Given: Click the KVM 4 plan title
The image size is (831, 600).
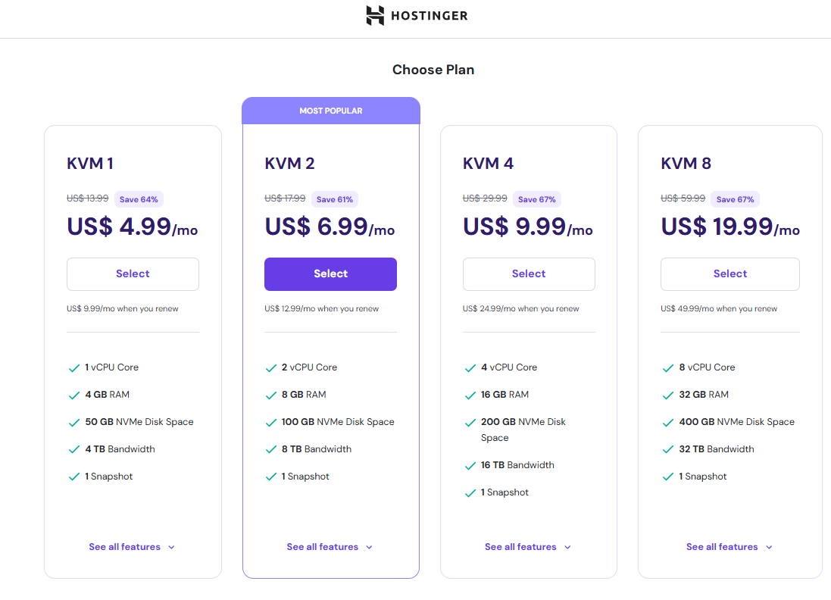Looking at the screenshot, I should (488, 163).
